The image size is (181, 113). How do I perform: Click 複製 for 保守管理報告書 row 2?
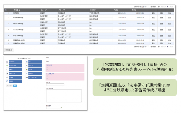click(170, 18)
